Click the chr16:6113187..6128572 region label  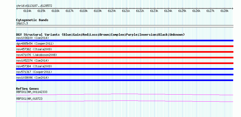pyautogui.click(x=34, y=6)
